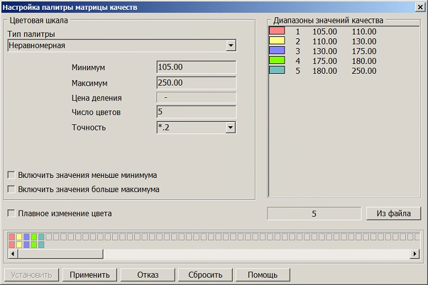The width and height of the screenshot is (428, 285).
Task: Load palette using 'Из файла' button
Action: 394,214
